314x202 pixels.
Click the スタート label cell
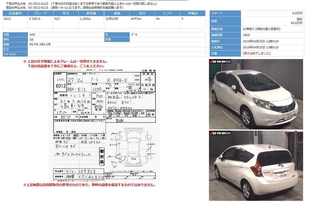225,13
